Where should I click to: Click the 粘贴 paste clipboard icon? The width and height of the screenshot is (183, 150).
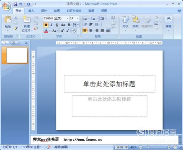[x=8, y=20]
